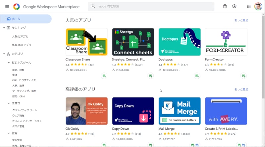Click the add-on icons under Create & Print Labels
This screenshot has height=147, width=265.
point(241,145)
